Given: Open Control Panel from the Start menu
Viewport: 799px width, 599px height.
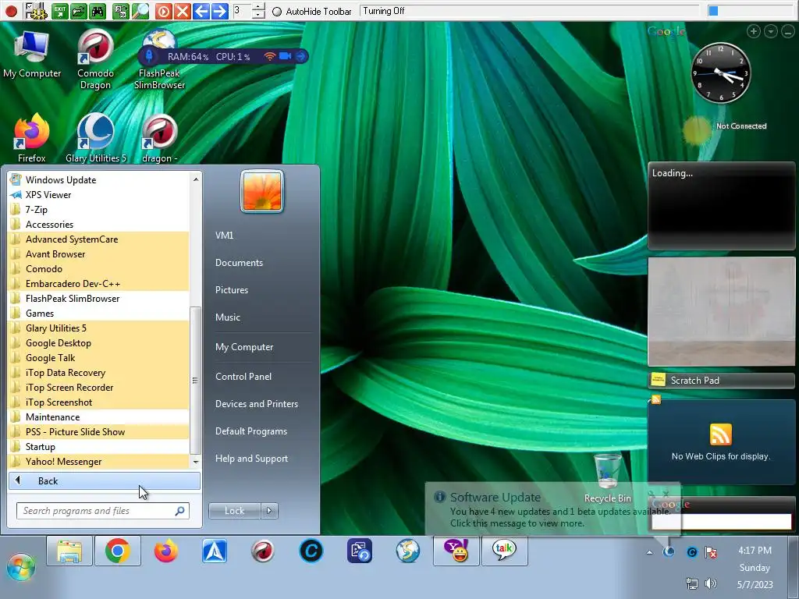Looking at the screenshot, I should click(x=243, y=377).
